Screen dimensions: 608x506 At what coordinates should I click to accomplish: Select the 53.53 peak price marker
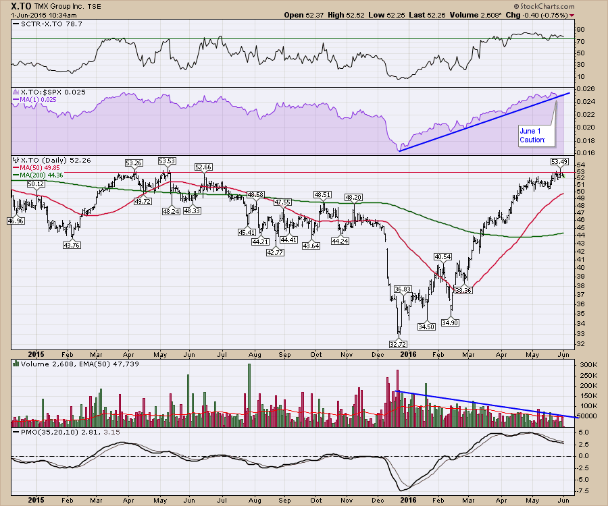coord(166,161)
